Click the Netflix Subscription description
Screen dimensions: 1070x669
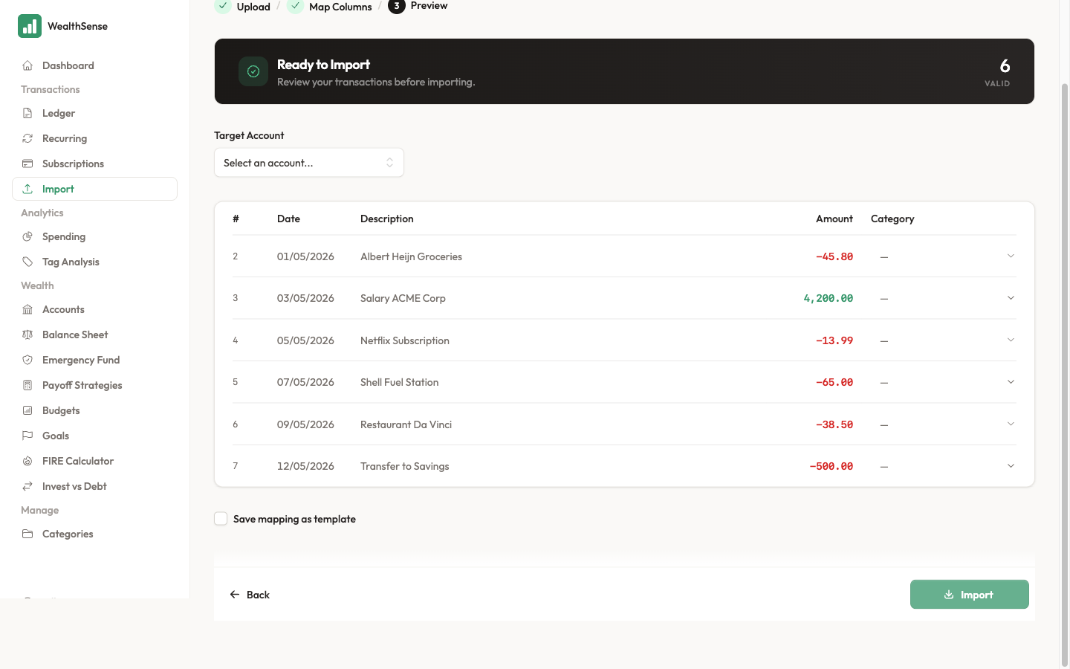[404, 340]
